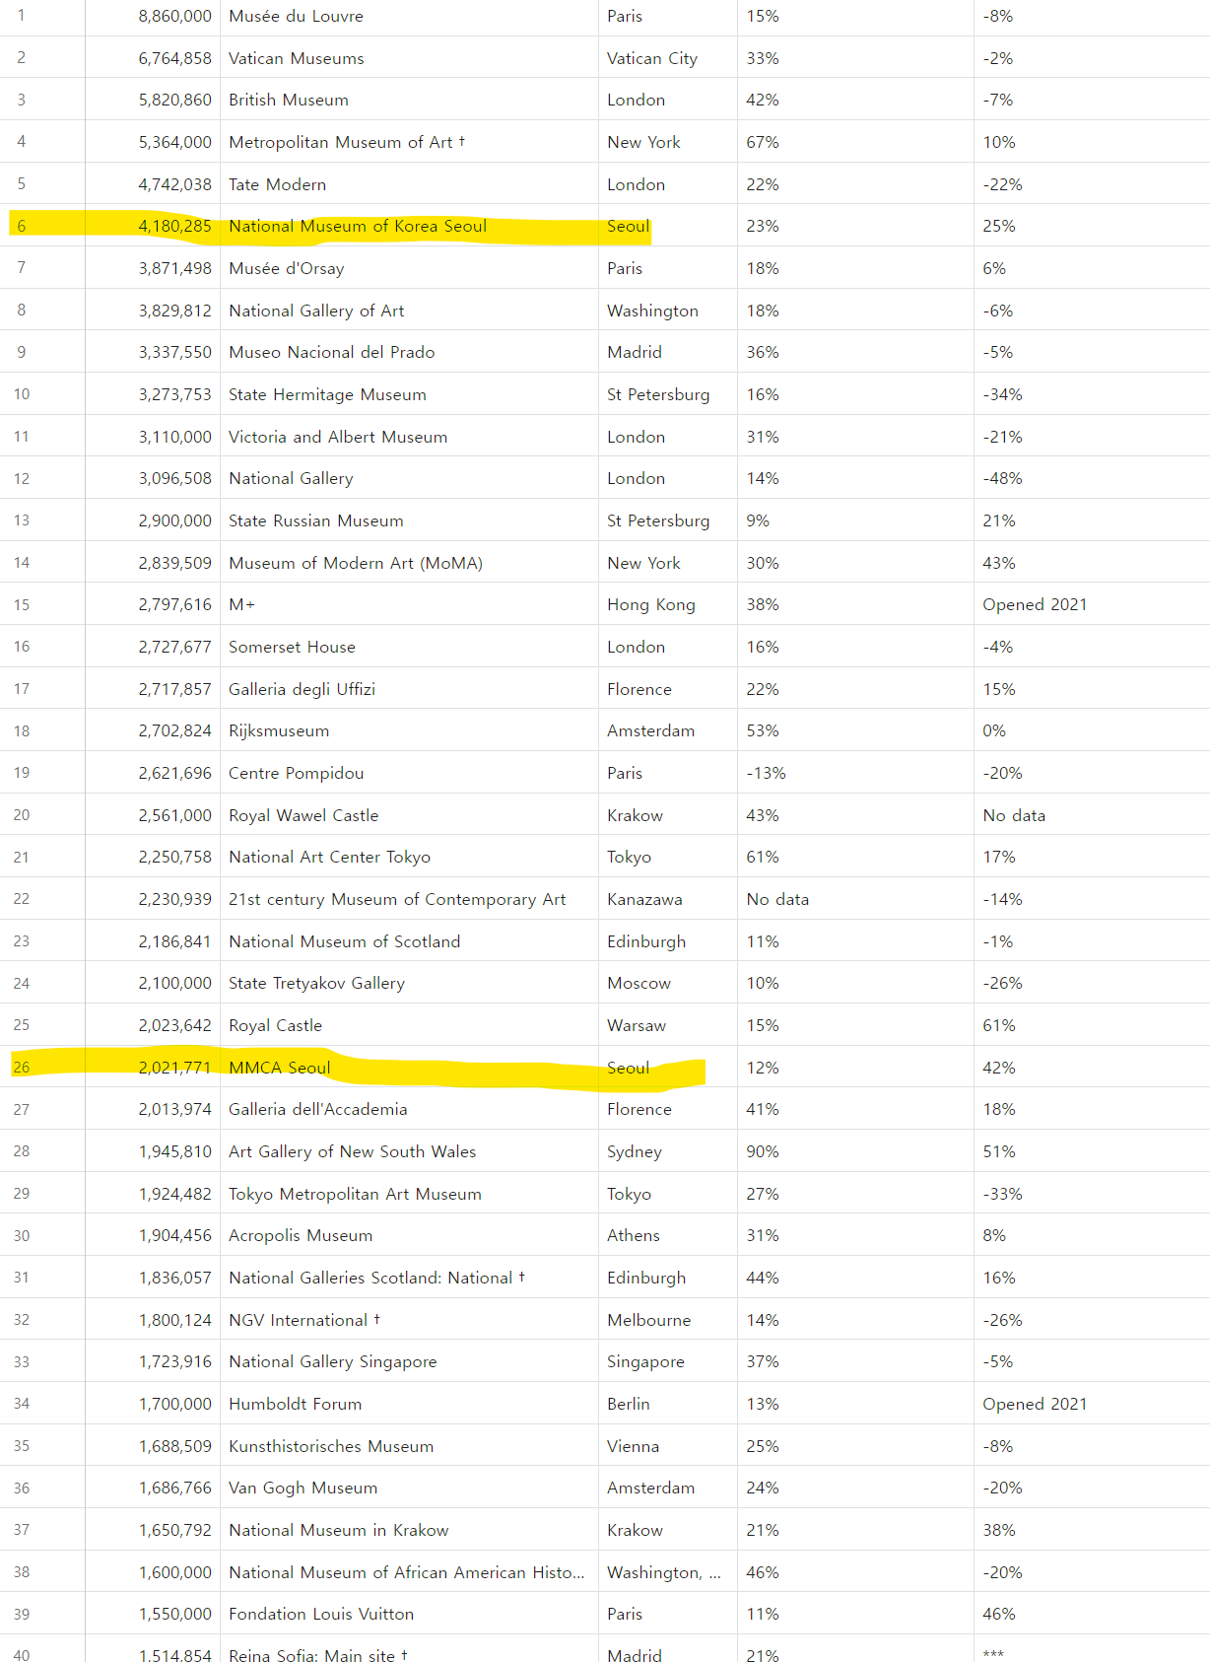Click the Hong Kong city cell for M+

click(x=651, y=605)
